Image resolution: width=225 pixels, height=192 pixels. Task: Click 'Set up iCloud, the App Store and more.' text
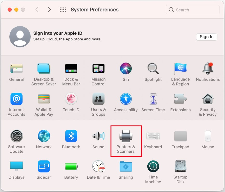pos(68,39)
